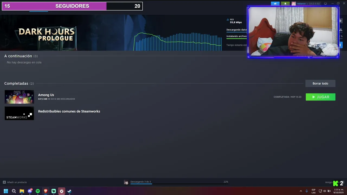Image resolution: width=347 pixels, height=195 pixels.
Task: Open Brave browser from the taskbar
Action: [x=46, y=191]
